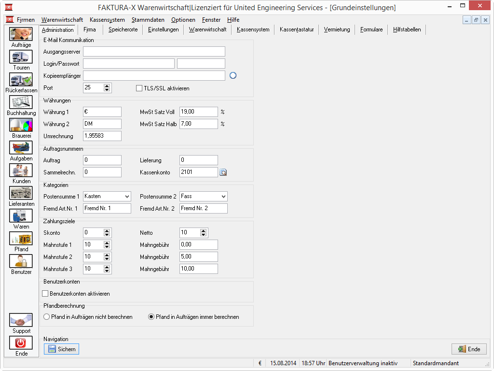Click the Passwort input field
Screen dimensions: 494x371
tap(201, 63)
